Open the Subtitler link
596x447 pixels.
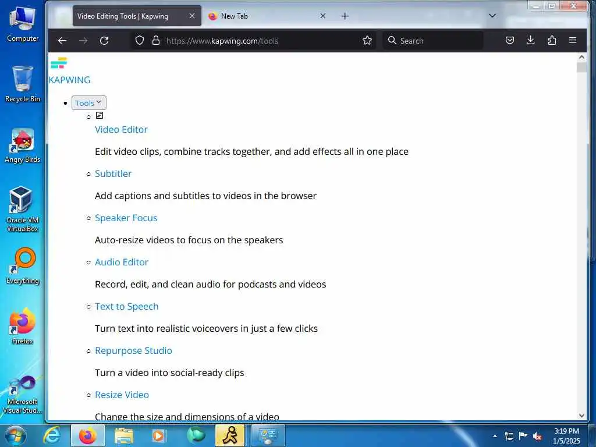[113, 173]
